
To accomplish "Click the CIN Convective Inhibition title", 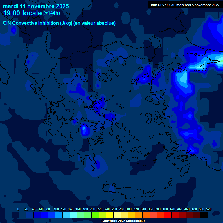I will [59, 23].
